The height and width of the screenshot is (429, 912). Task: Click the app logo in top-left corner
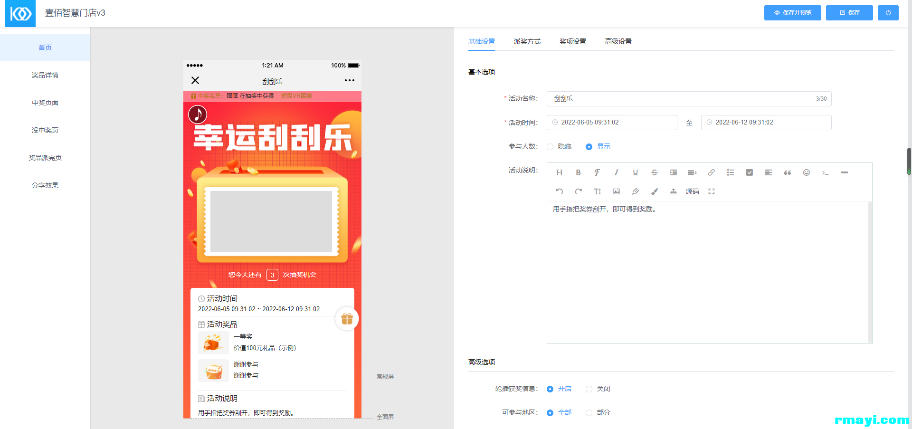[x=20, y=13]
